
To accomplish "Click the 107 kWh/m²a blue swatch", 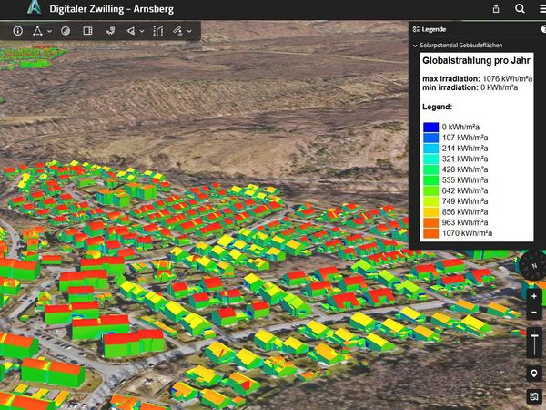I will 430,138.
